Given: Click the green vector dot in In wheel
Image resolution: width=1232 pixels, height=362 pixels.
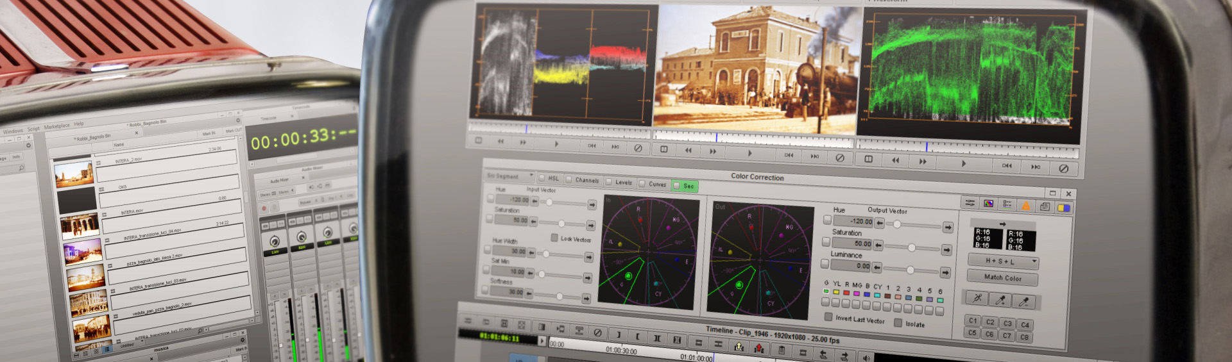Looking at the screenshot, I should click(629, 276).
